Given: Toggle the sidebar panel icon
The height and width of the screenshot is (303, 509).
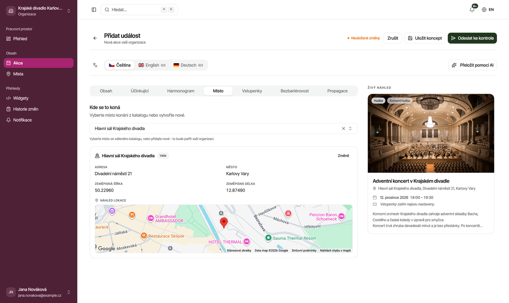Looking at the screenshot, I should coord(94,10).
